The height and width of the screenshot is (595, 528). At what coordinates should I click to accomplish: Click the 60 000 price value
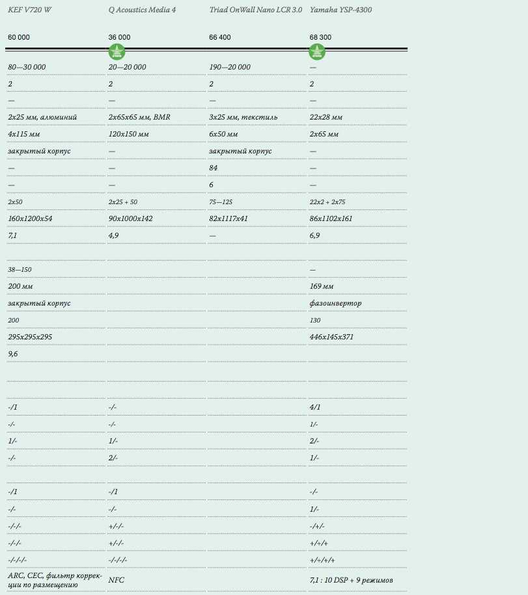(x=19, y=38)
